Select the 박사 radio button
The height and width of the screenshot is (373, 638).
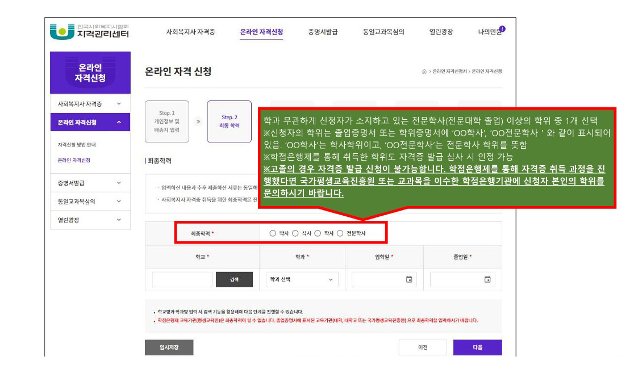273,233
